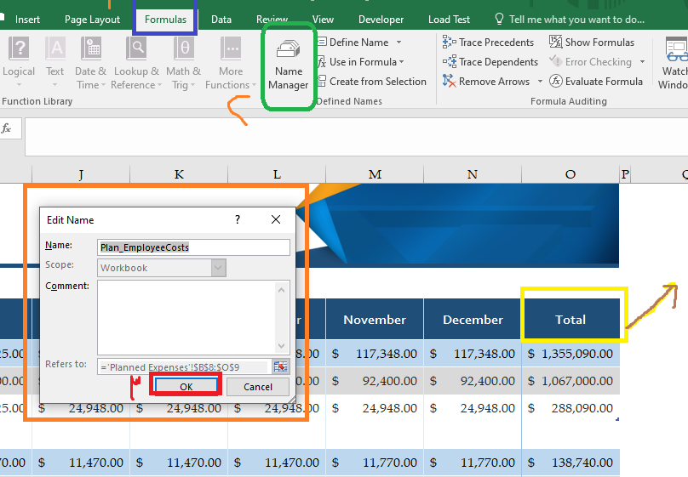Click Create from Selection

[x=372, y=82]
